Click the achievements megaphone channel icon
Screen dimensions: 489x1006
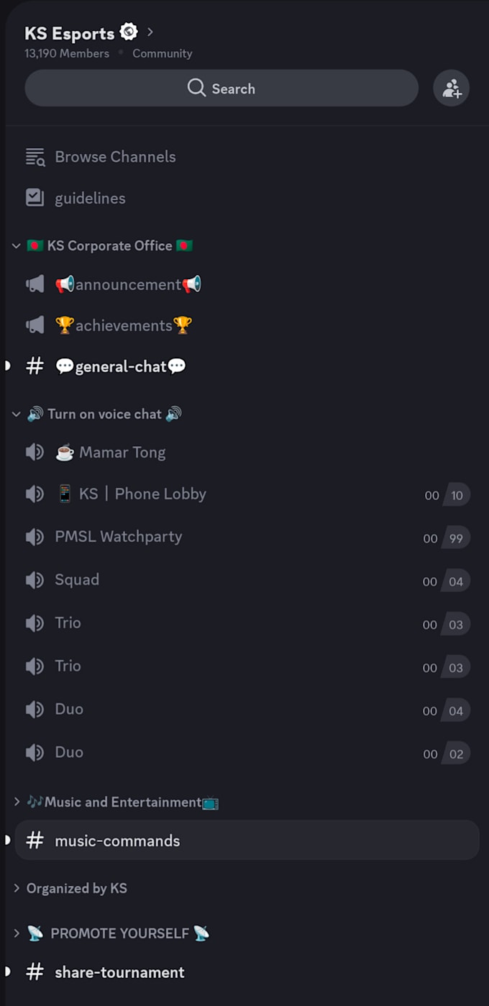click(35, 325)
